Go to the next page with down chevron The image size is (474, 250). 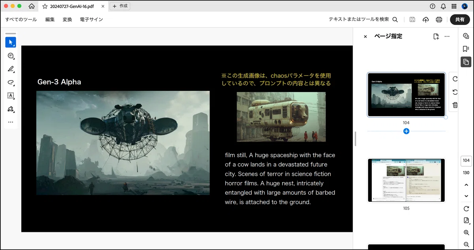pyautogui.click(x=466, y=196)
